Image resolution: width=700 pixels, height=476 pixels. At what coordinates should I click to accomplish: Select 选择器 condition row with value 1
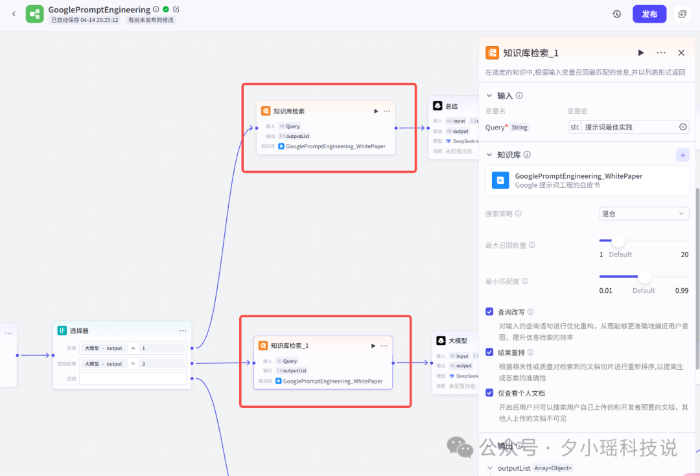click(133, 348)
